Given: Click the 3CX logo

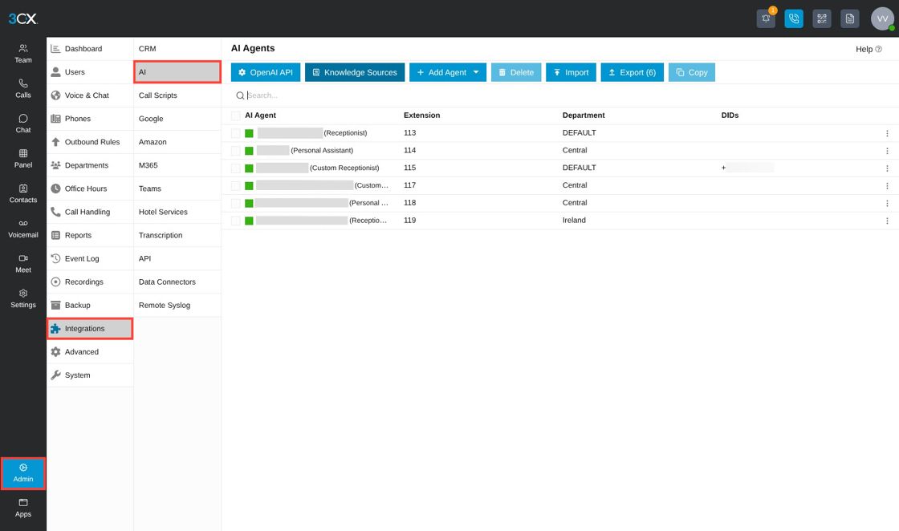Looking at the screenshot, I should pos(23,19).
